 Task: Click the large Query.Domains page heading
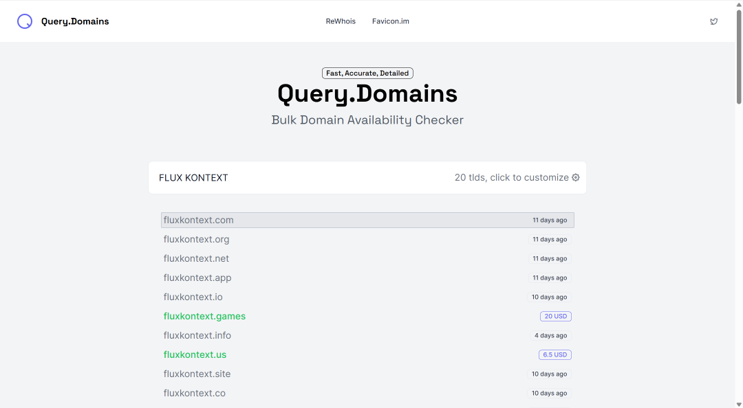[367, 93]
